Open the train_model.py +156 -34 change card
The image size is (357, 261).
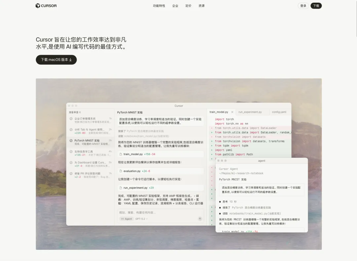click(x=161, y=154)
